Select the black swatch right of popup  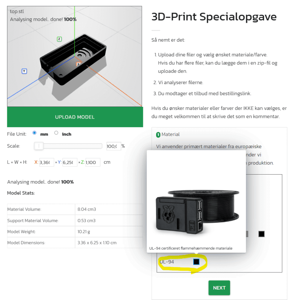tap(261, 234)
